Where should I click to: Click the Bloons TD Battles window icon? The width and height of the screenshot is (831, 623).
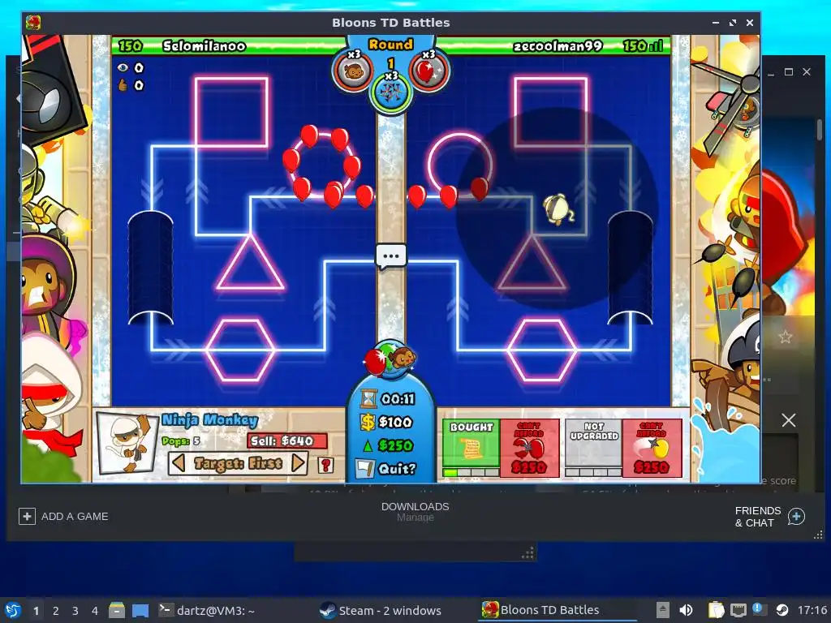32,22
